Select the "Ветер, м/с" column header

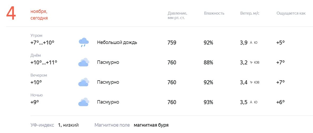coord(250,13)
